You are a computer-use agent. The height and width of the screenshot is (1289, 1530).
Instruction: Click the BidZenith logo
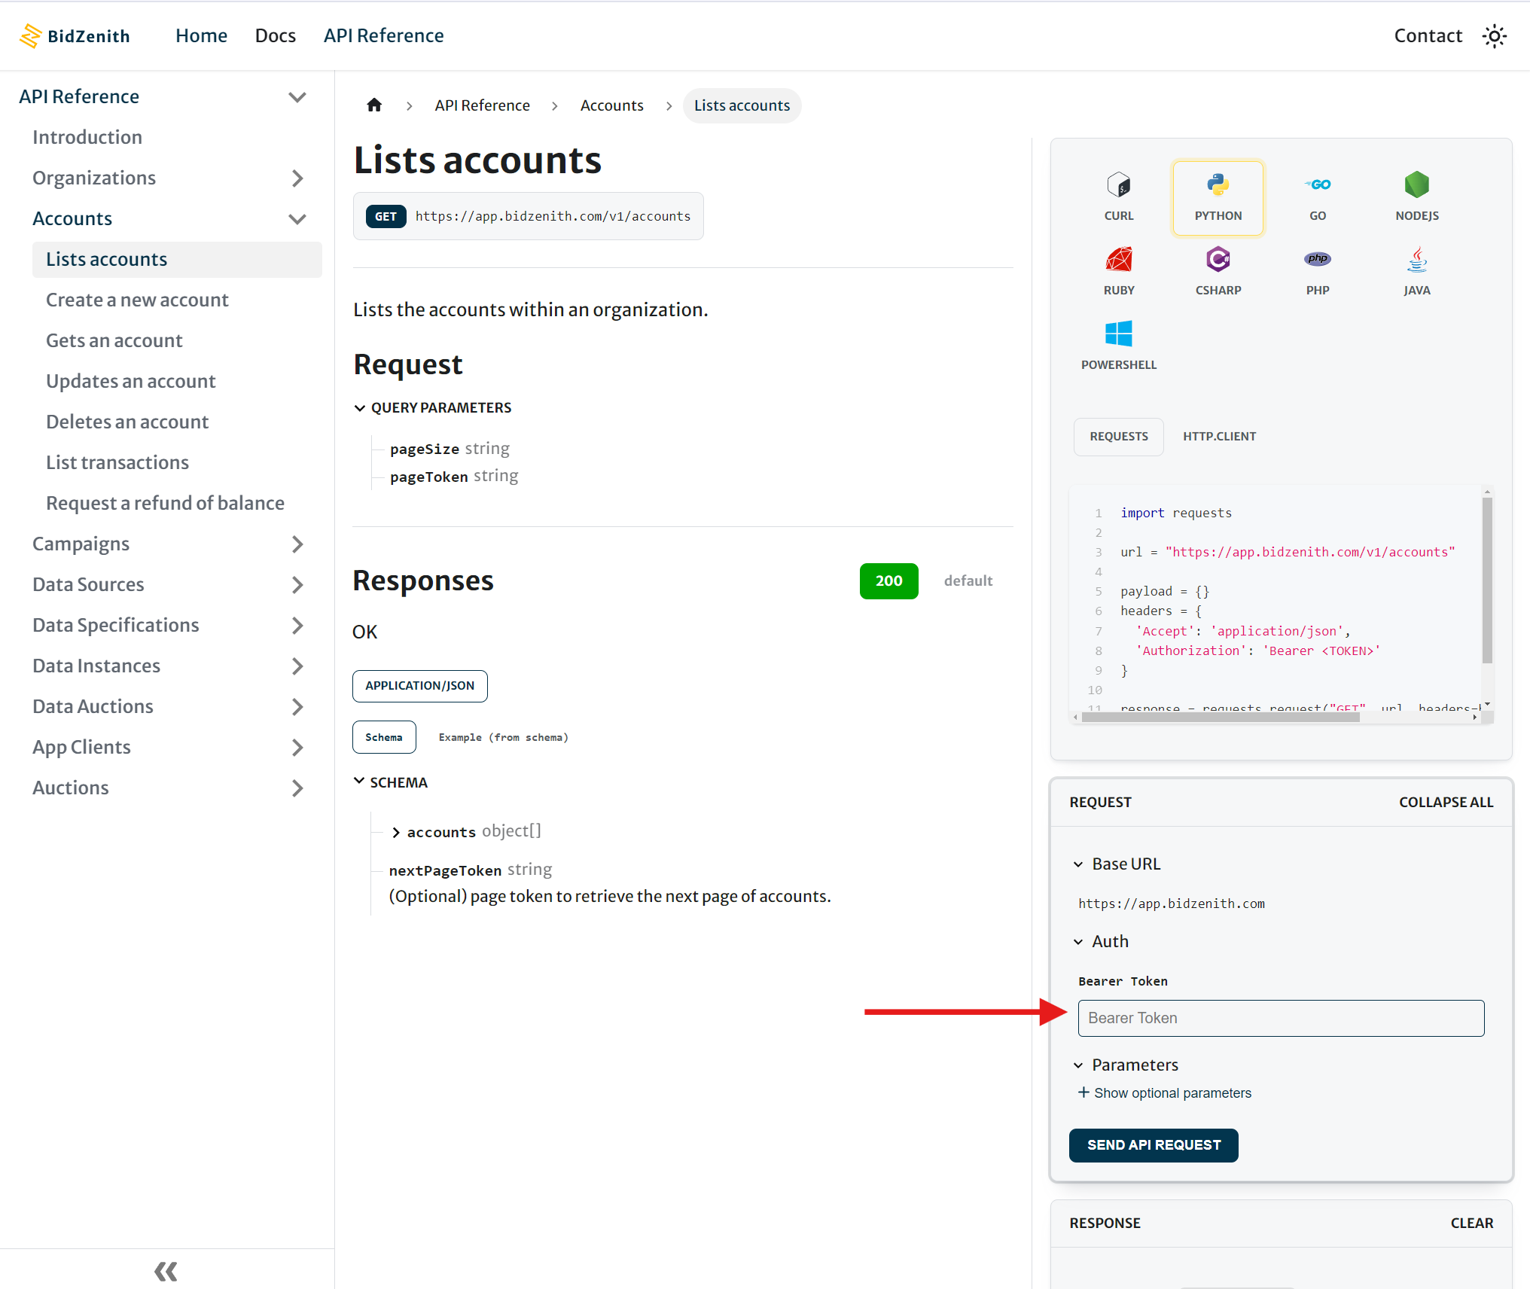(x=75, y=36)
